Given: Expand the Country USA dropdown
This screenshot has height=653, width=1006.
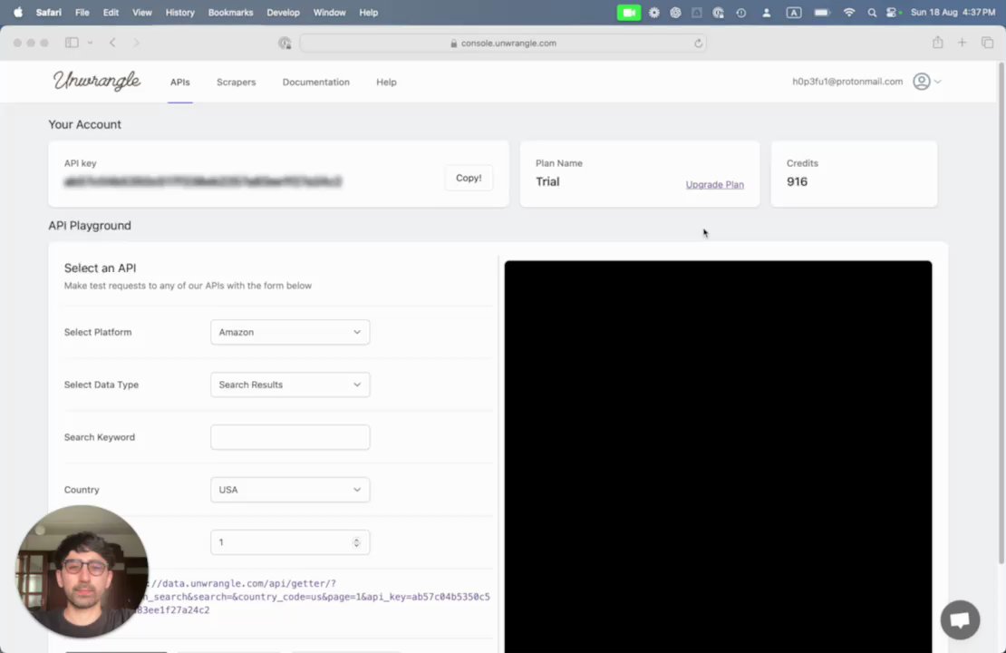Looking at the screenshot, I should (290, 490).
